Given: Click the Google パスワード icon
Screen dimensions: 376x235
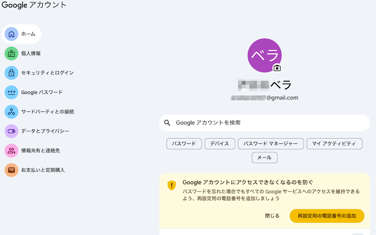Looking at the screenshot, I should click(11, 92).
